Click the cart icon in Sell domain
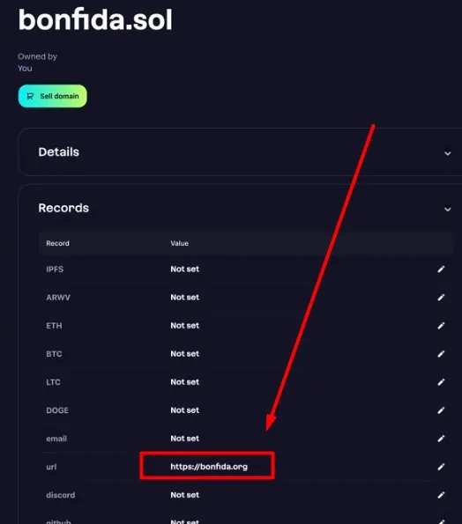Viewport: 462px width, 524px height. pyautogui.click(x=30, y=96)
